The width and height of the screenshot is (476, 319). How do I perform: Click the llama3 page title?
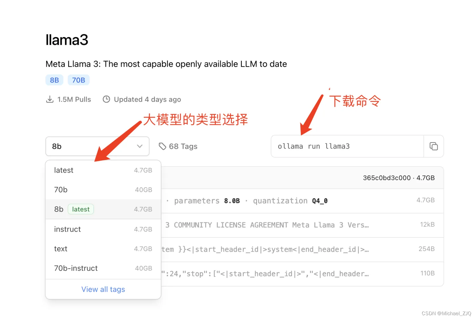click(x=67, y=40)
